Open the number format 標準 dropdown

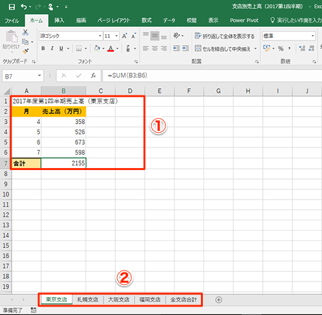pyautogui.click(x=313, y=36)
